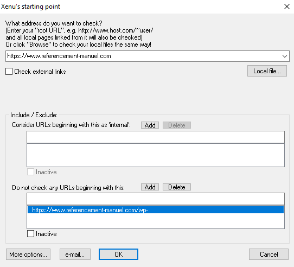The height and width of the screenshot is (267, 294).
Task: Click into the root URL address field
Action: pyautogui.click(x=143, y=56)
